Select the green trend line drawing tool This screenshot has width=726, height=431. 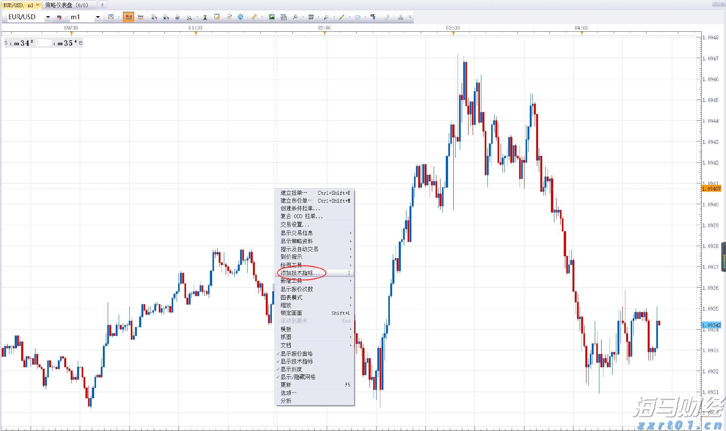pos(342,17)
